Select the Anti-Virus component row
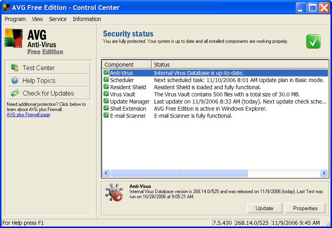Image resolution: width=332 pixels, height=228 pixels. pyautogui.click(x=216, y=73)
